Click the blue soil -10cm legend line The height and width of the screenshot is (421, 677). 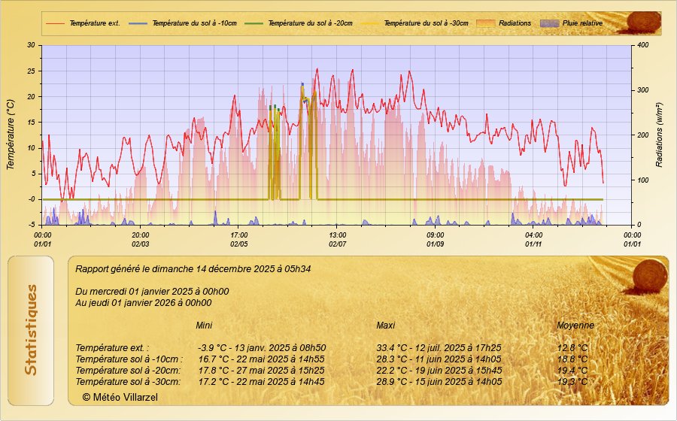coord(138,23)
